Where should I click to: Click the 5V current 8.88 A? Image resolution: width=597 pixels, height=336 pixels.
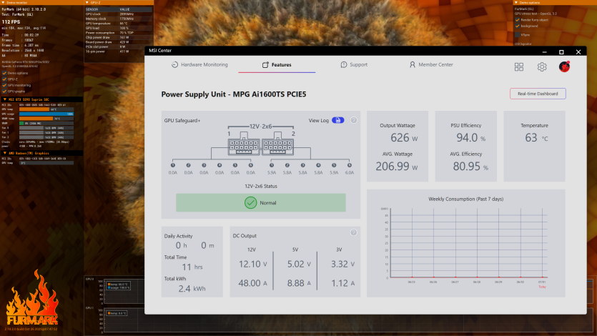tap(299, 283)
